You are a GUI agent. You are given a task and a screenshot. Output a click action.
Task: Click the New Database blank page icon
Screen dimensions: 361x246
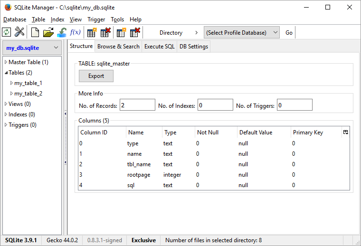35,32
